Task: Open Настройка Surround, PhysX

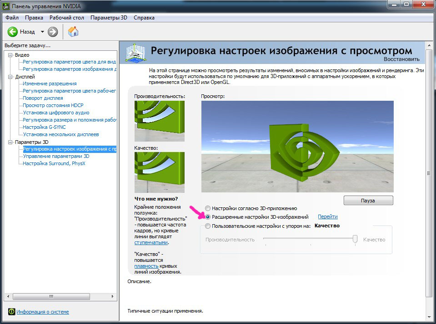Action: 54,163
